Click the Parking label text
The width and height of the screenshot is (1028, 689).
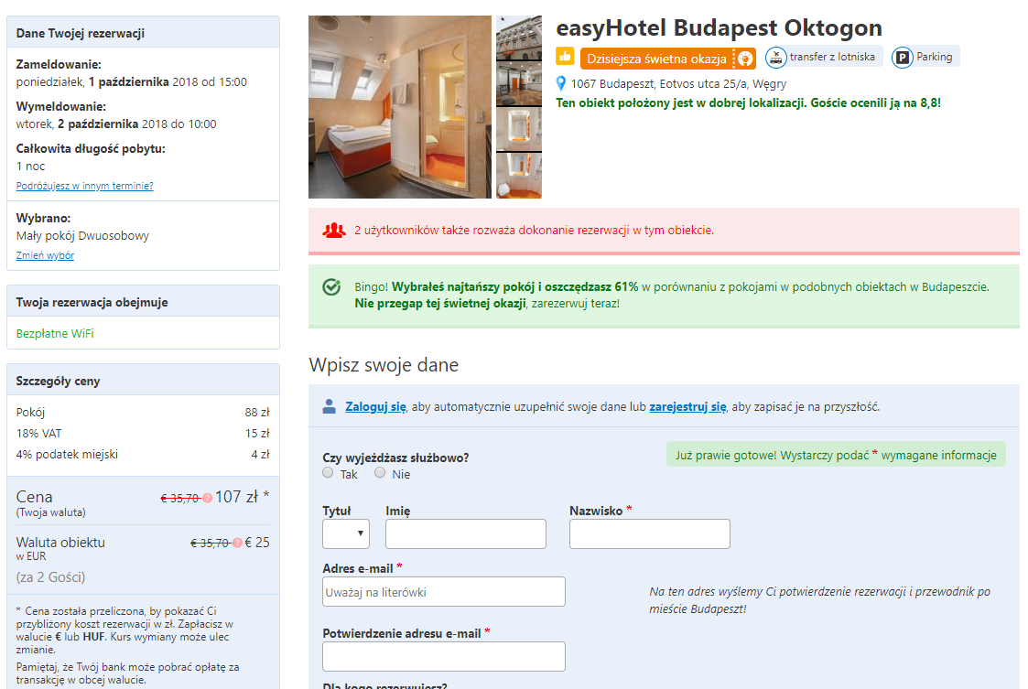(935, 57)
